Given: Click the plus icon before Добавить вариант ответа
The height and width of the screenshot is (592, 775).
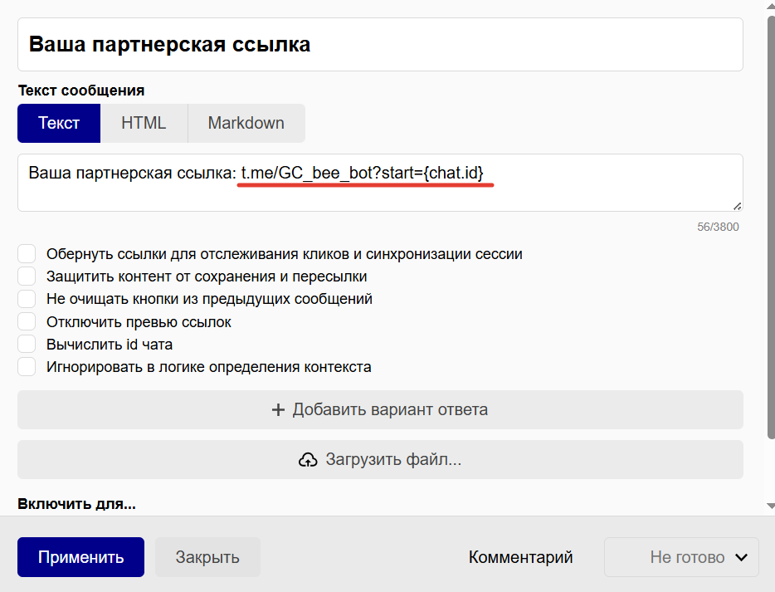Looking at the screenshot, I should [279, 409].
